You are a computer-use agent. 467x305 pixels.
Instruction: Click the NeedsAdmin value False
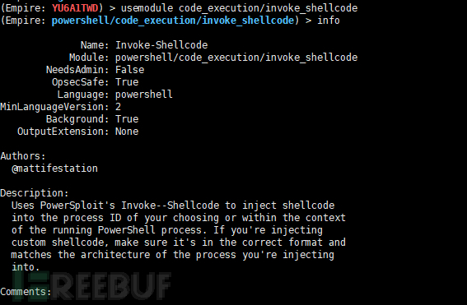tap(129, 70)
